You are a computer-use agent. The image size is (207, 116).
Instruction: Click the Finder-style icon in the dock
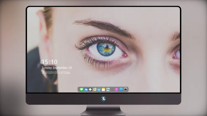click(x=94, y=89)
